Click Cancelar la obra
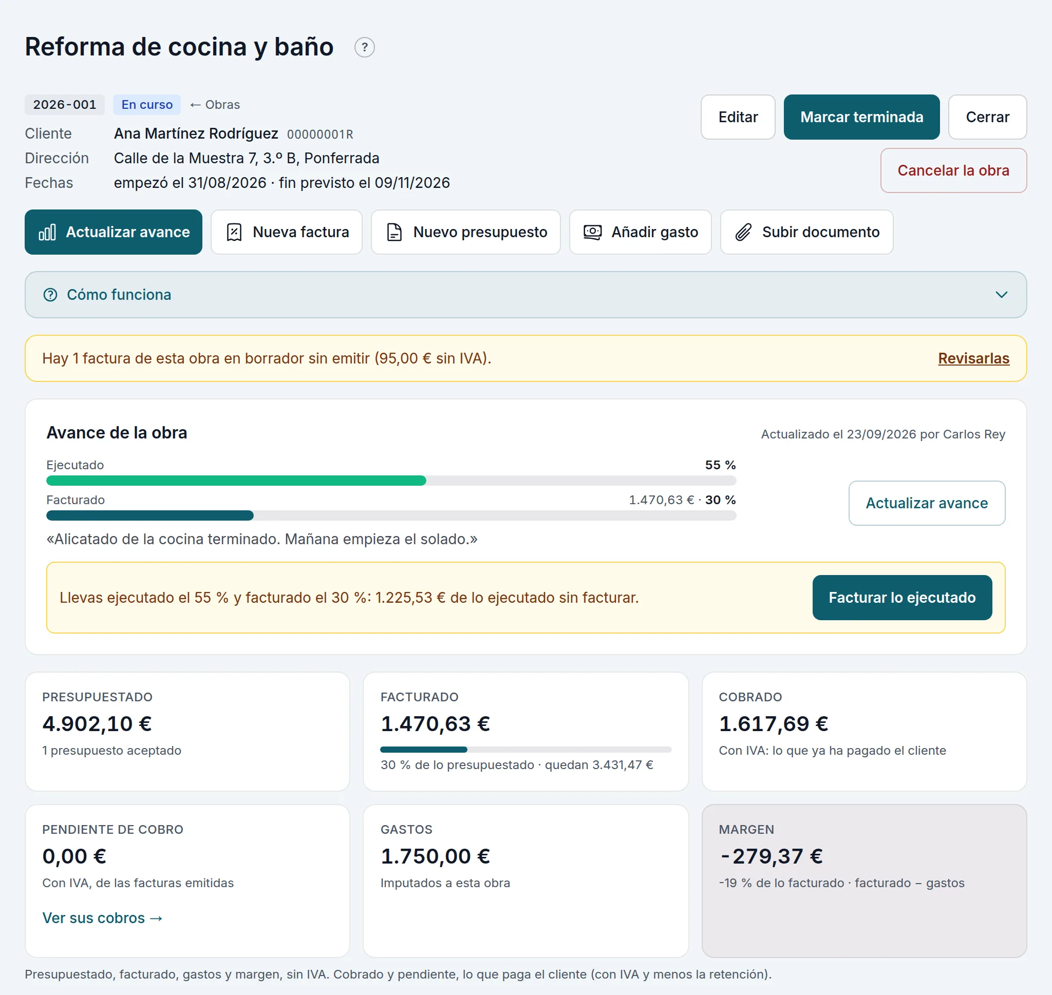Viewport: 1052px width, 995px height. click(x=953, y=171)
